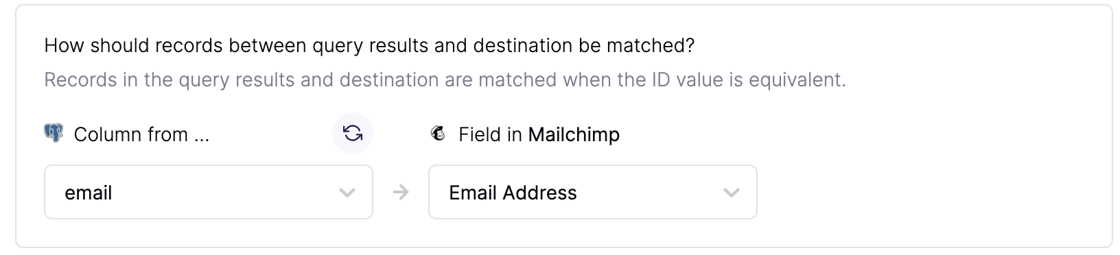
Task: Click the PostgreSQL elephant icon
Action: (x=54, y=133)
